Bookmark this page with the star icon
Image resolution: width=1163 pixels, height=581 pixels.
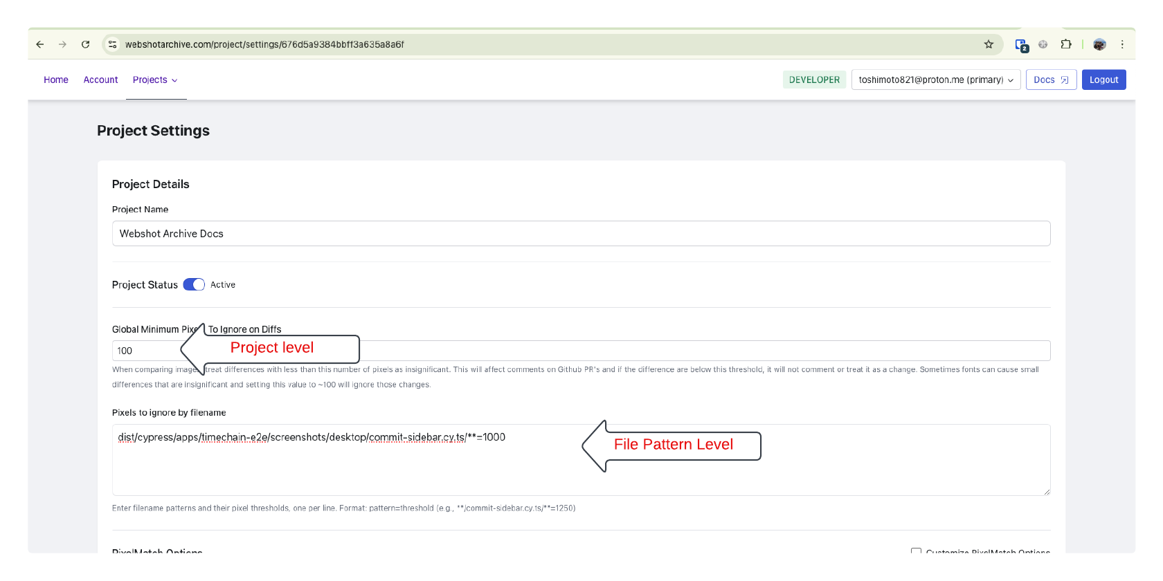tap(989, 44)
